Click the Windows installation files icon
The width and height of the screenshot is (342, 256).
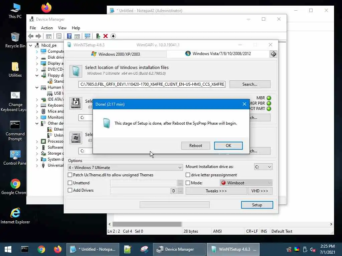tap(76, 71)
